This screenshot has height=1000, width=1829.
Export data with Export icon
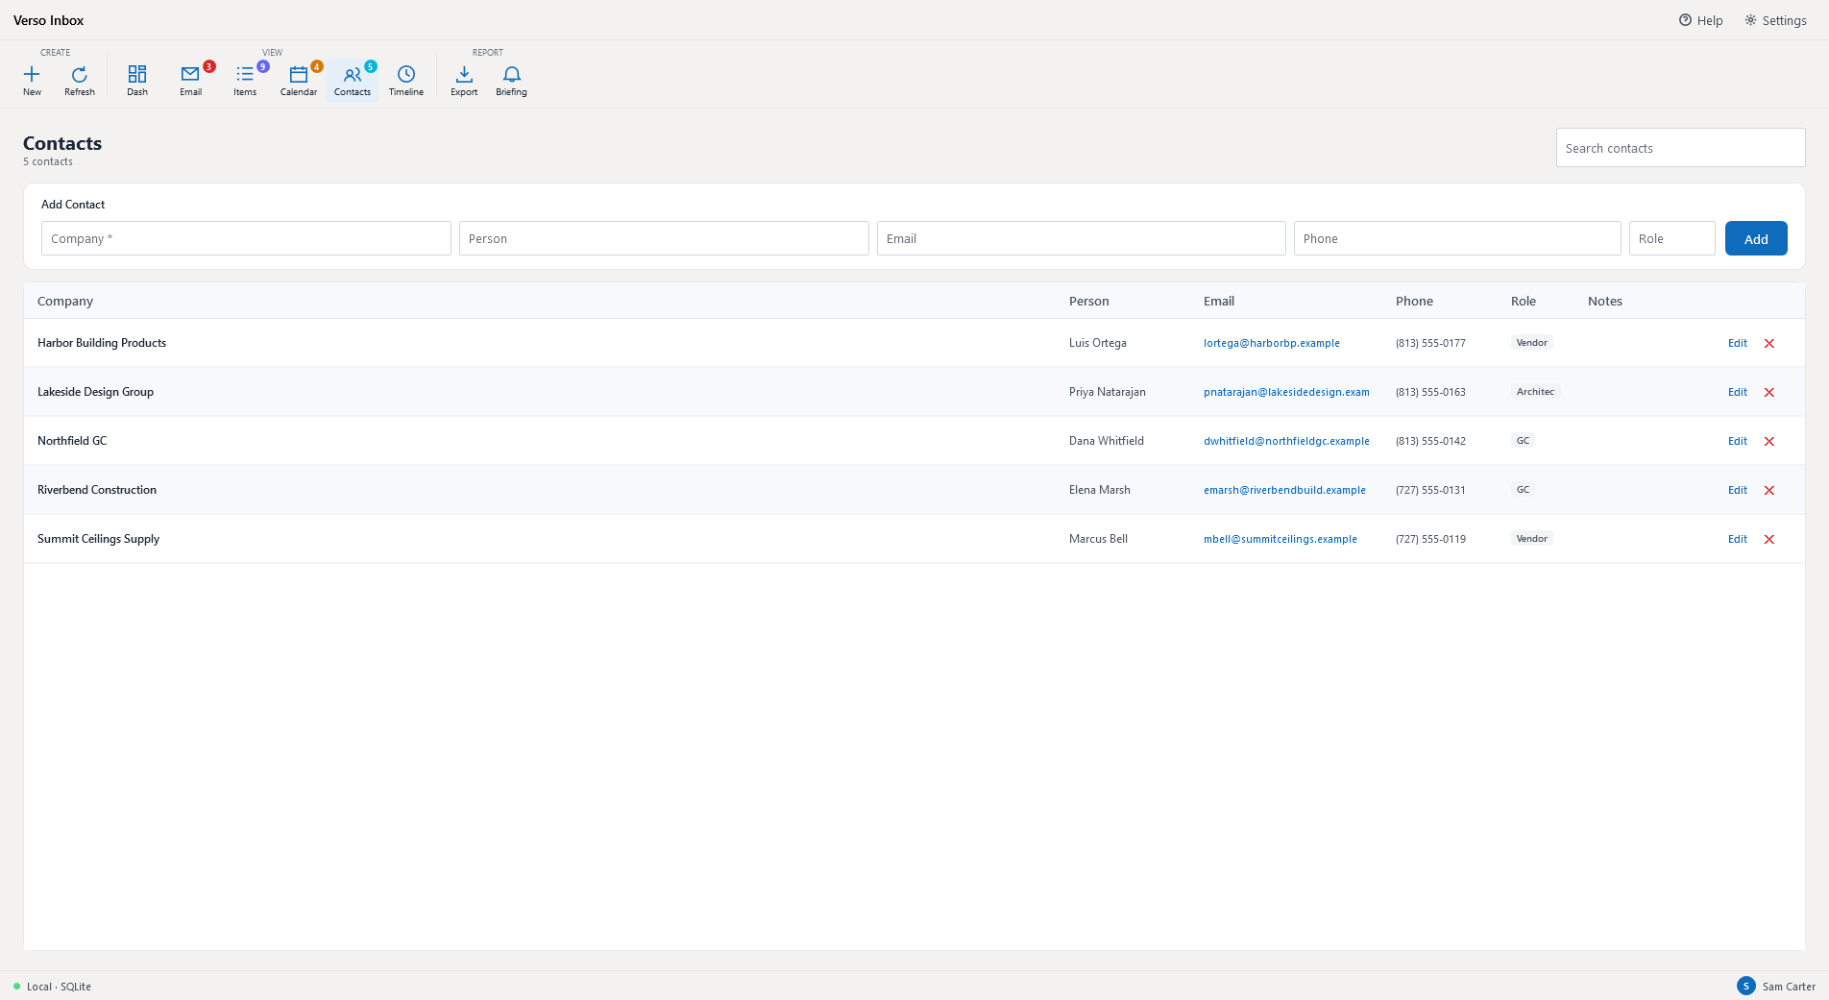[x=464, y=74]
